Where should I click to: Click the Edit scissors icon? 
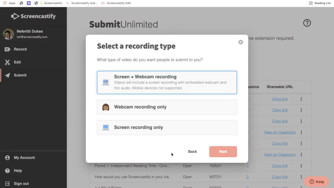pos(7,62)
